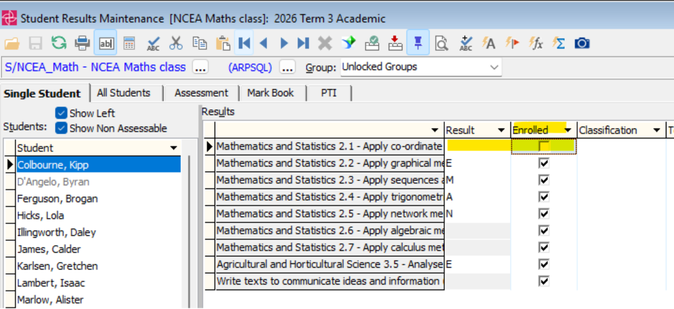
Task: Uncheck the Show Non Assessable checkbox
Action: click(61, 128)
